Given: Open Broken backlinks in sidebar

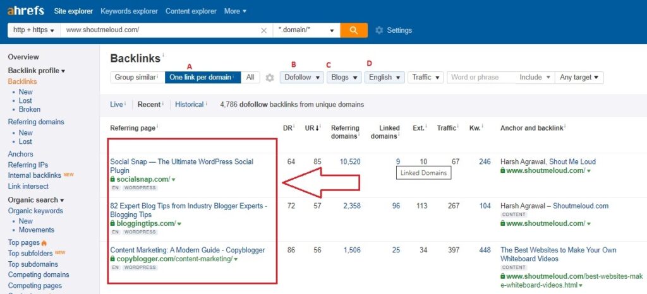Looking at the screenshot, I should (30, 109).
